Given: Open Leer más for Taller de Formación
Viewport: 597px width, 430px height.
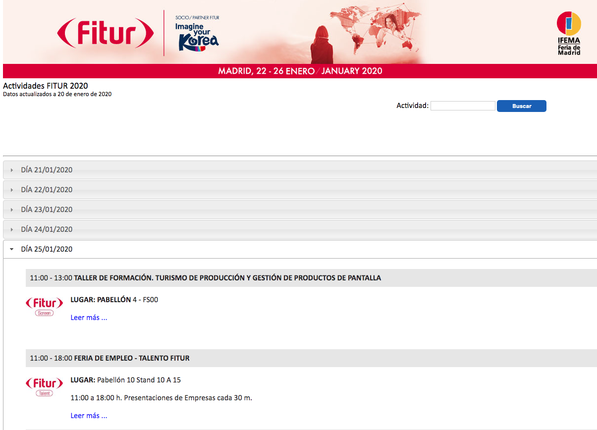Looking at the screenshot, I should tap(89, 318).
